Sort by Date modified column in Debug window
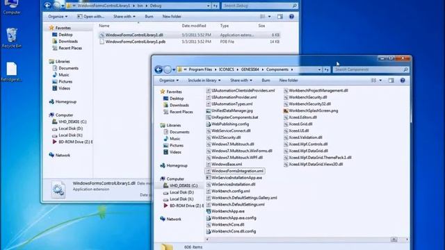 point(194,26)
